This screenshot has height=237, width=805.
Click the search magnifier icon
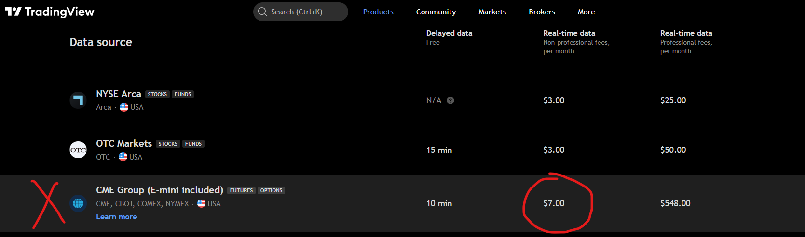tap(262, 12)
